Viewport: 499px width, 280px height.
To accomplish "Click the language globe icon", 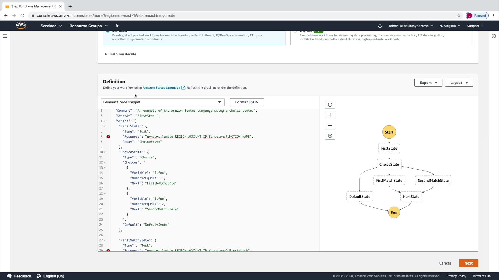I will (39, 276).
